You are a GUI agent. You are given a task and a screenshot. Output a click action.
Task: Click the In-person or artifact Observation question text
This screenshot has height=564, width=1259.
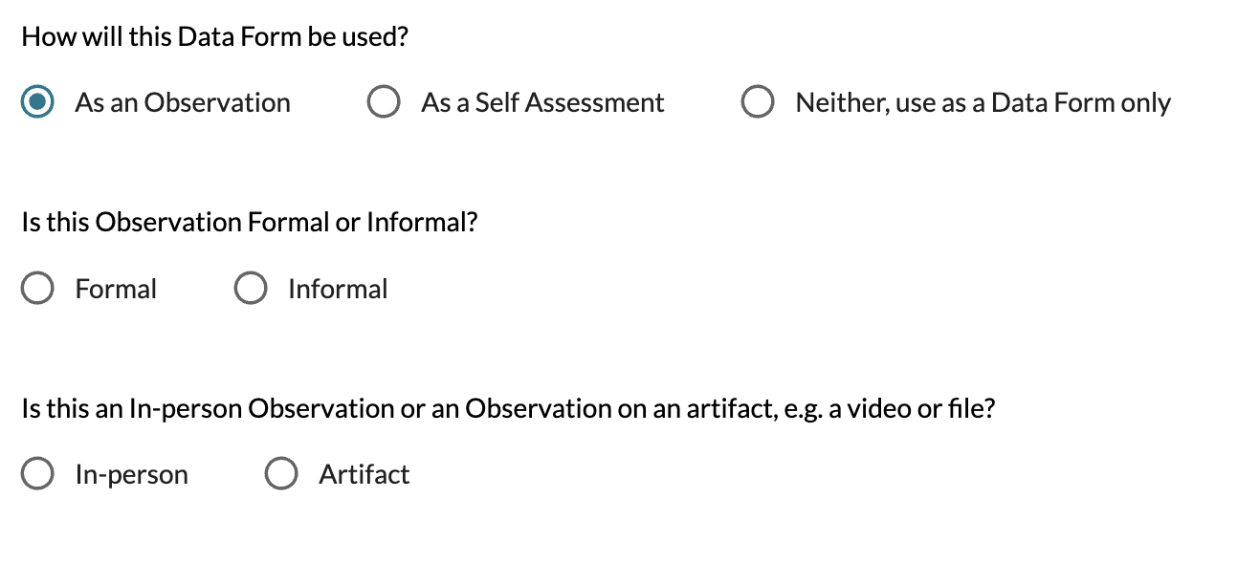click(508, 409)
